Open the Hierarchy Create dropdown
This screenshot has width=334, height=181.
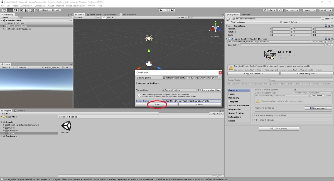tap(5, 17)
